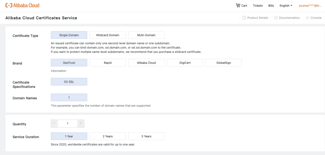The width and height of the screenshot is (325, 155).
Task: Increase quantity with the plus button
Action: click(x=81, y=123)
